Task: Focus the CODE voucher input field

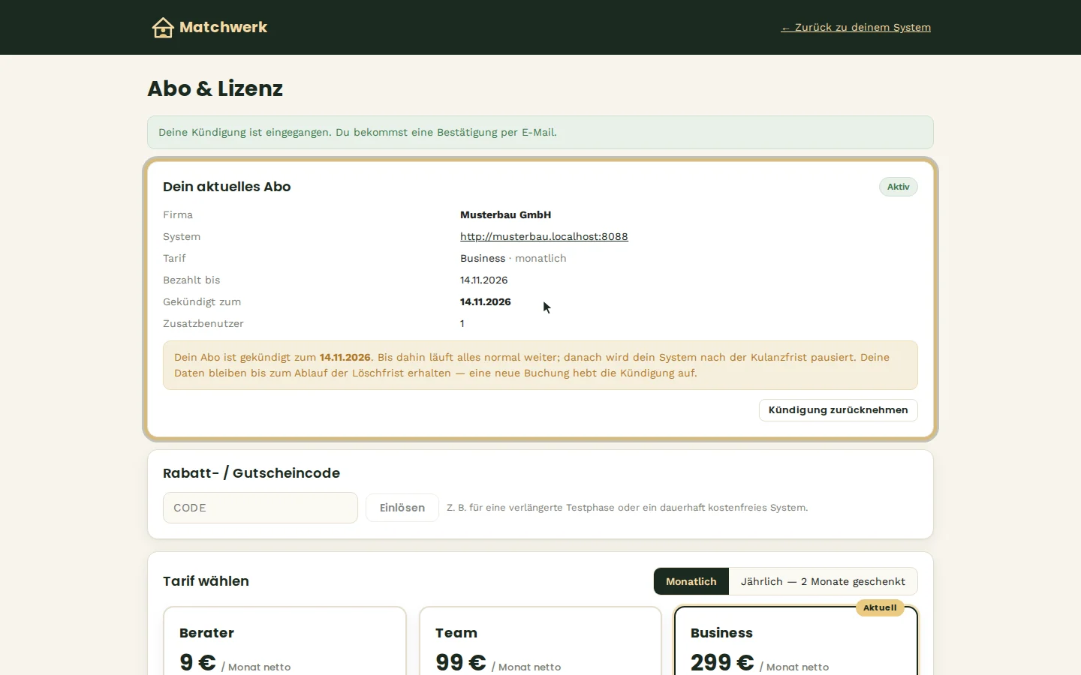Action: click(260, 508)
